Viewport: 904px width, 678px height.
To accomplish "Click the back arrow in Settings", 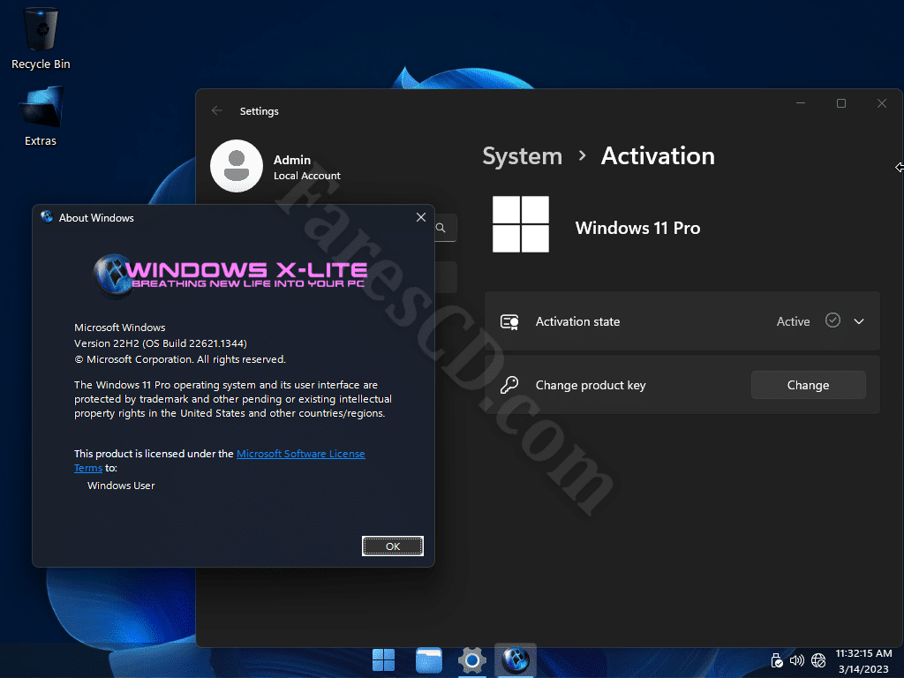I will [x=217, y=110].
